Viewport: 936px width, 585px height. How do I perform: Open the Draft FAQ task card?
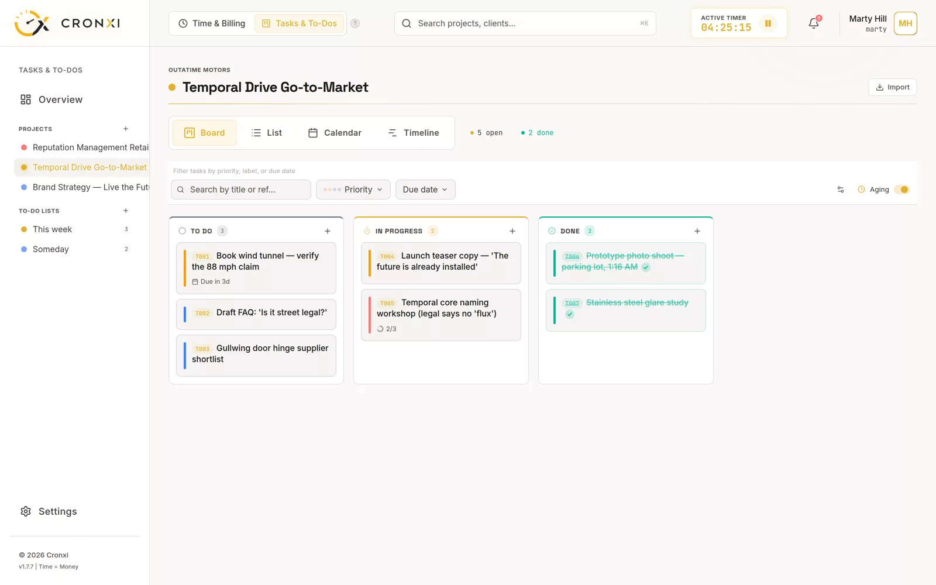tap(256, 314)
